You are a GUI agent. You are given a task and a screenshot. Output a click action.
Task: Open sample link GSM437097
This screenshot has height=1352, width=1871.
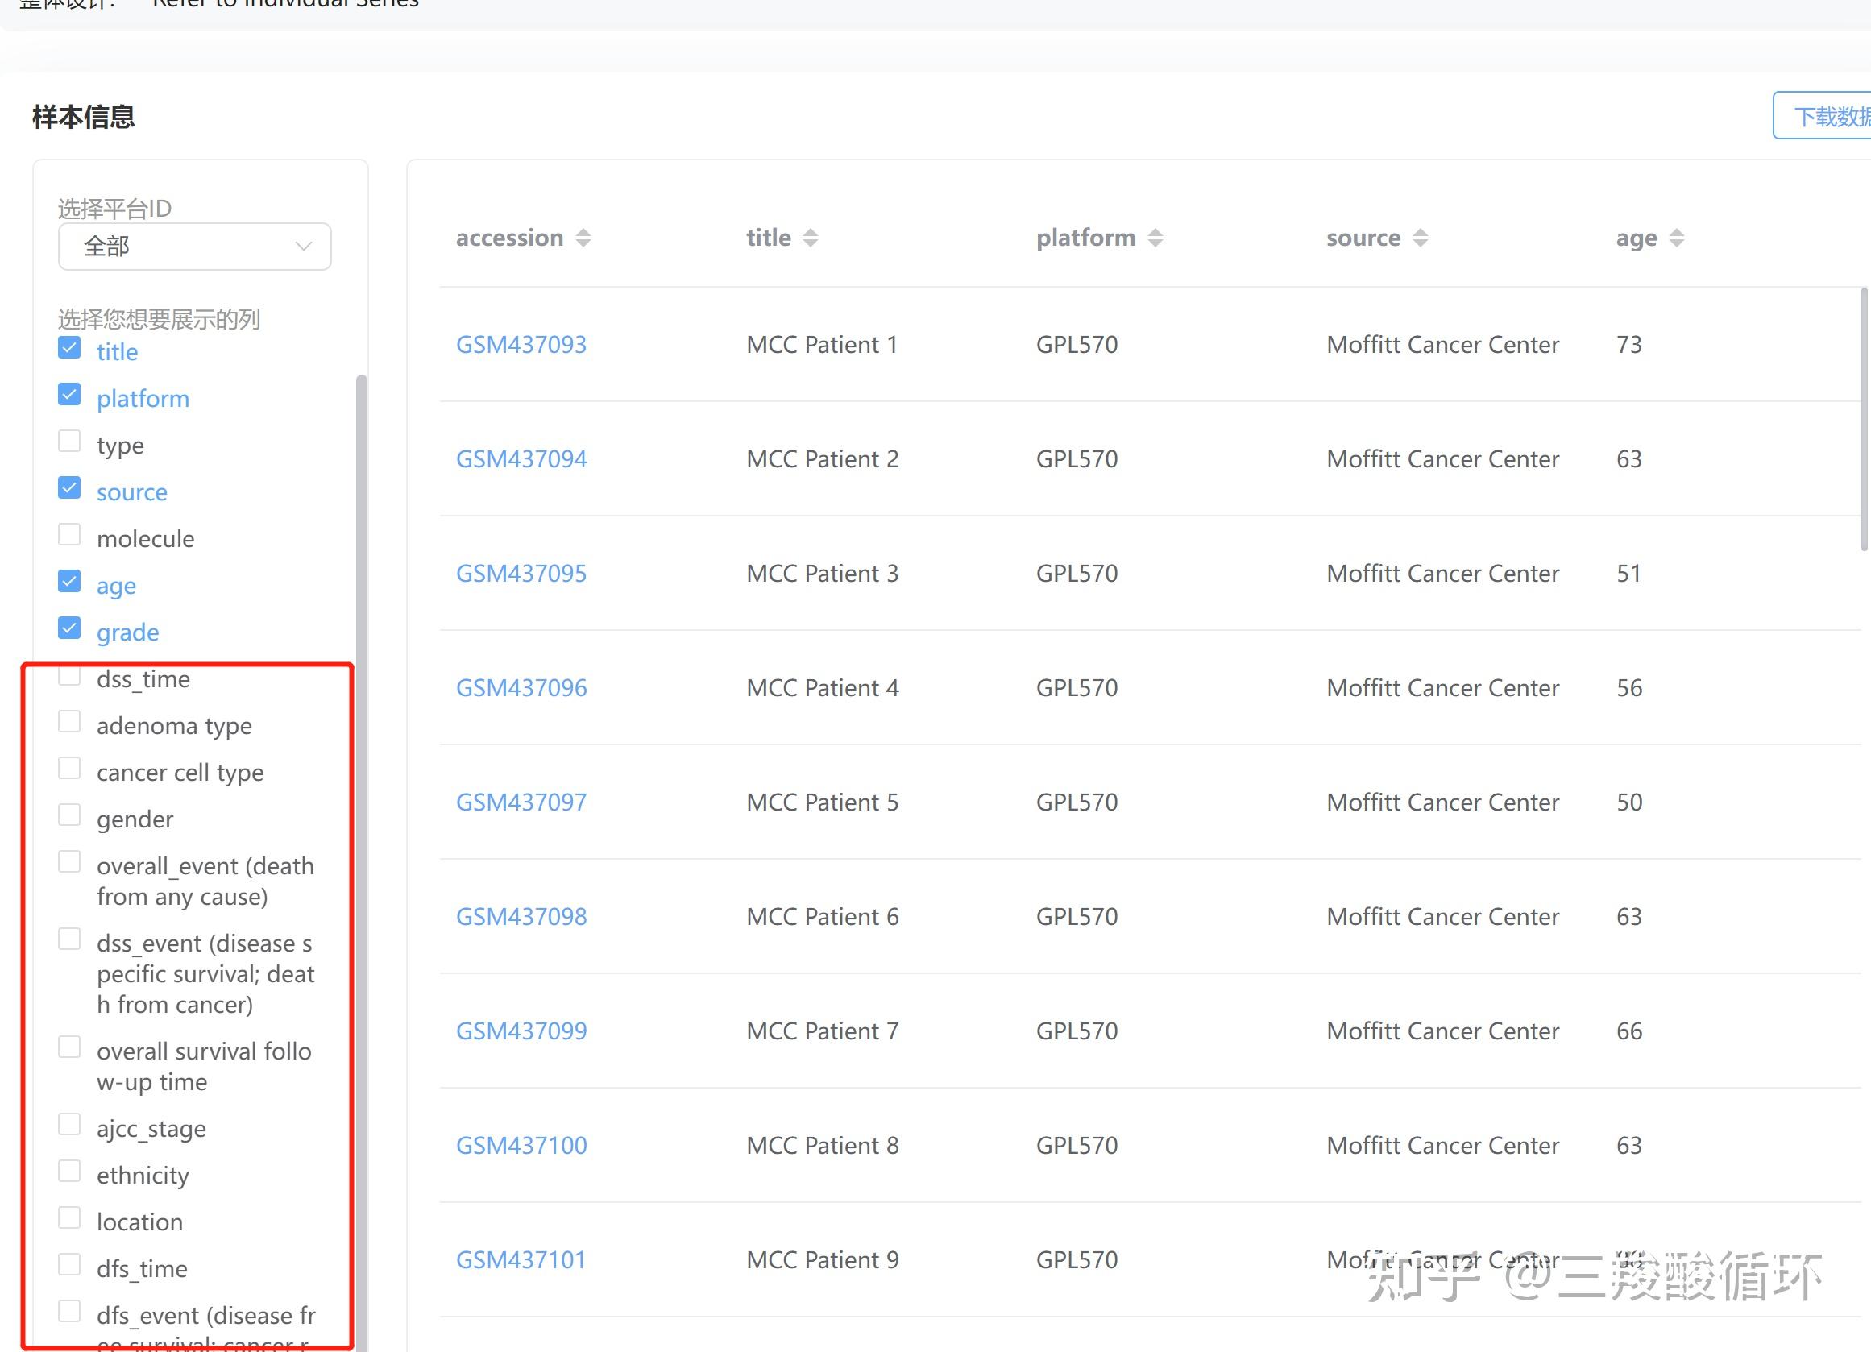point(521,802)
